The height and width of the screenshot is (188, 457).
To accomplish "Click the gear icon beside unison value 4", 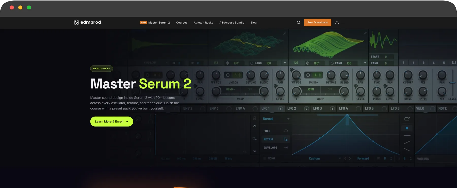I will tap(308, 75).
